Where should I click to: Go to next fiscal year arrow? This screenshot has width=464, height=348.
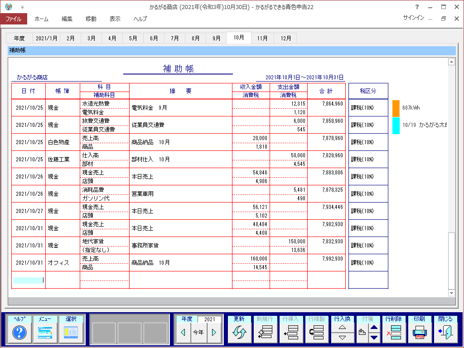point(214,332)
